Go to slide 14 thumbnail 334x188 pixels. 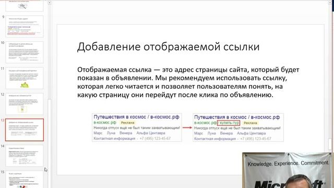(25, 156)
